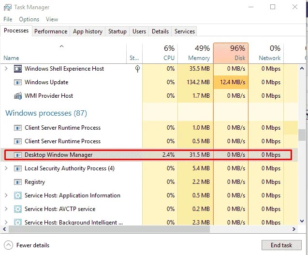The image size is (308, 255).
Task: Sort by the Network column header
Action: [266, 53]
